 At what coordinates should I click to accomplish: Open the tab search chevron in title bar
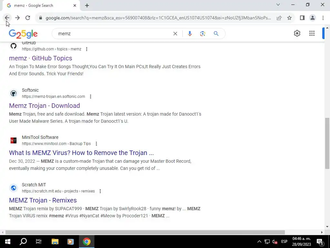pos(278,5)
